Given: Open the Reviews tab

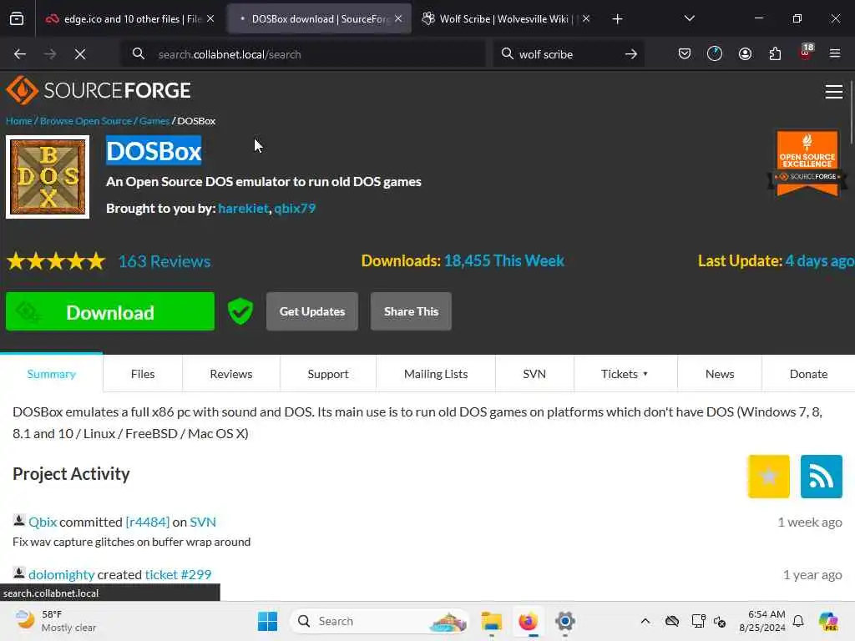Looking at the screenshot, I should (x=231, y=374).
